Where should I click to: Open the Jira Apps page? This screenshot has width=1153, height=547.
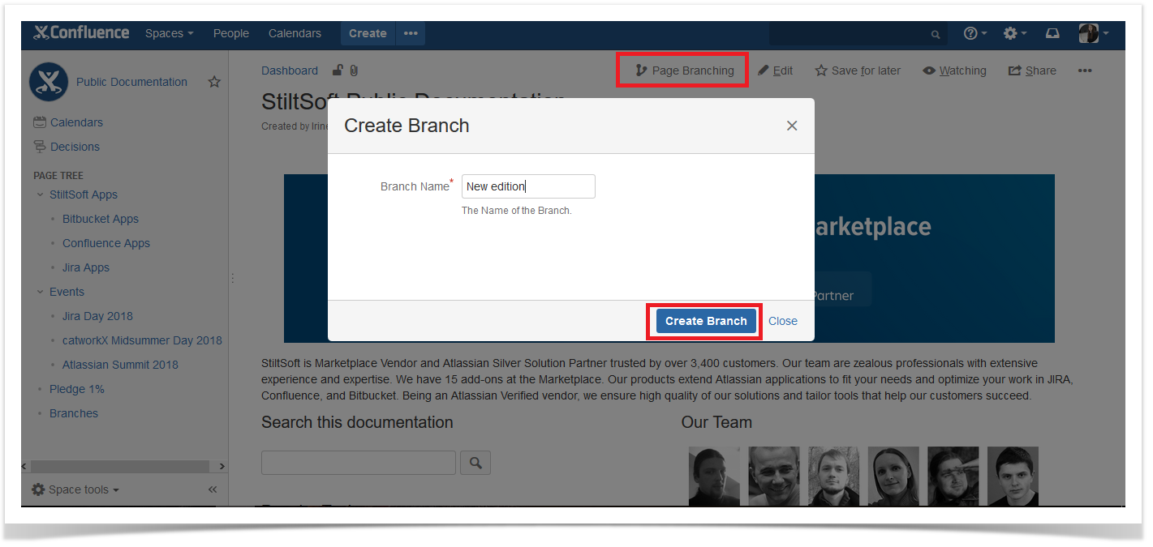click(86, 267)
